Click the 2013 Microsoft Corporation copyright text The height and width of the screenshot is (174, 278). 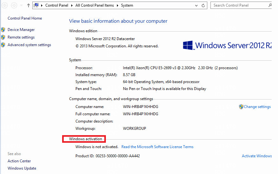click(117, 46)
